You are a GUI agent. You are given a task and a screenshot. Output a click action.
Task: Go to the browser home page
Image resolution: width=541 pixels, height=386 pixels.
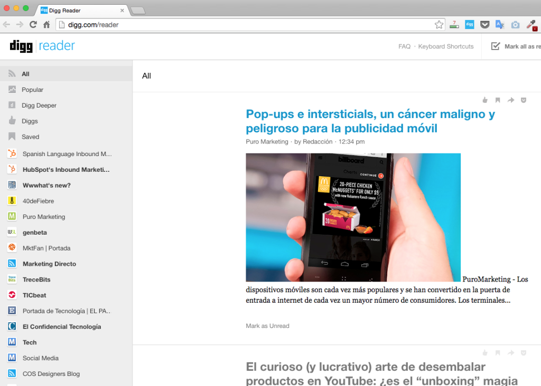tap(46, 24)
